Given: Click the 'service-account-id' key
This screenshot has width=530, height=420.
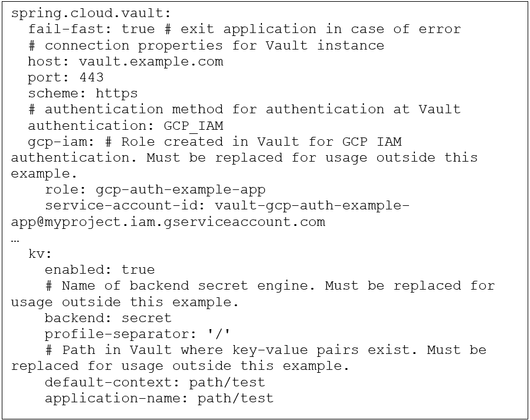Looking at the screenshot, I should pos(121,205).
